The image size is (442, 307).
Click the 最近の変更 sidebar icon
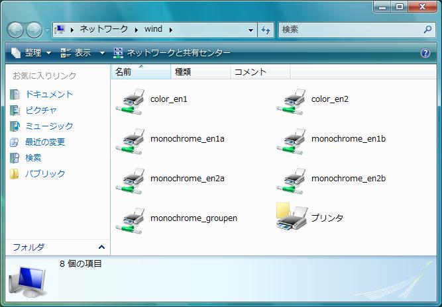pos(15,142)
